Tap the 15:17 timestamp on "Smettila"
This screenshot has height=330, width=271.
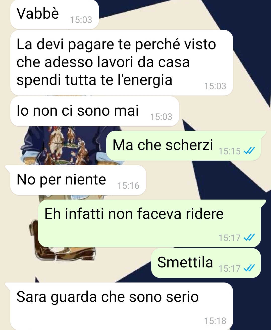pyautogui.click(x=230, y=269)
